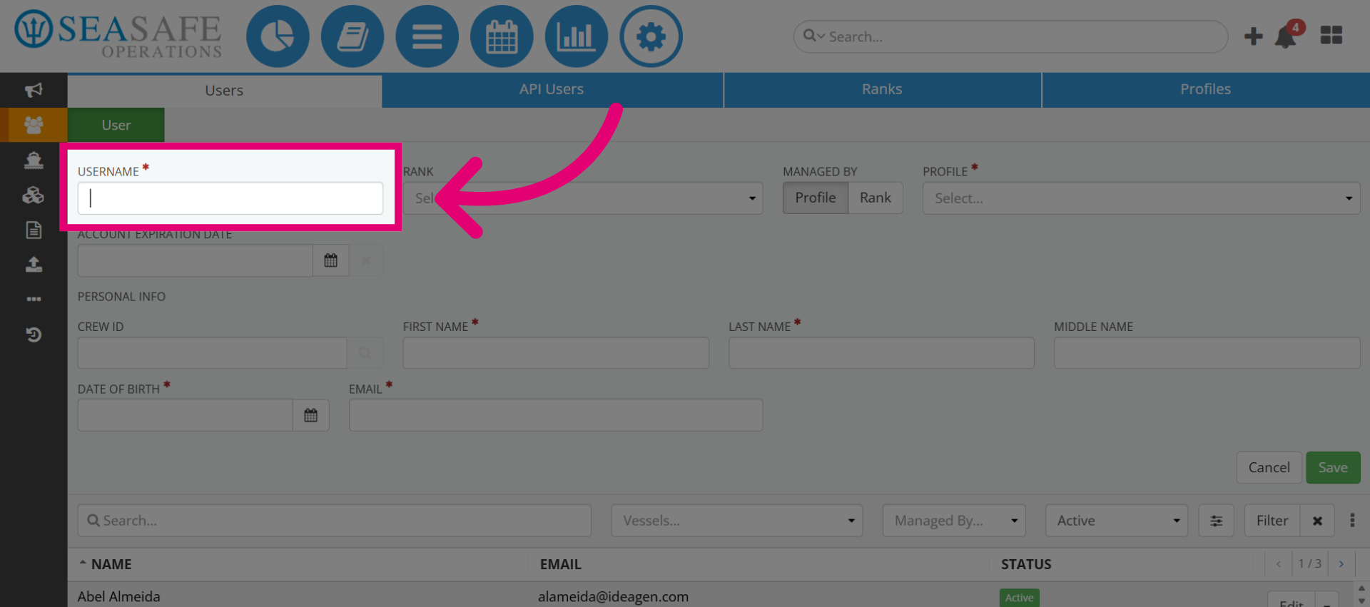Click the Email input field
The height and width of the screenshot is (607, 1370).
click(556, 415)
